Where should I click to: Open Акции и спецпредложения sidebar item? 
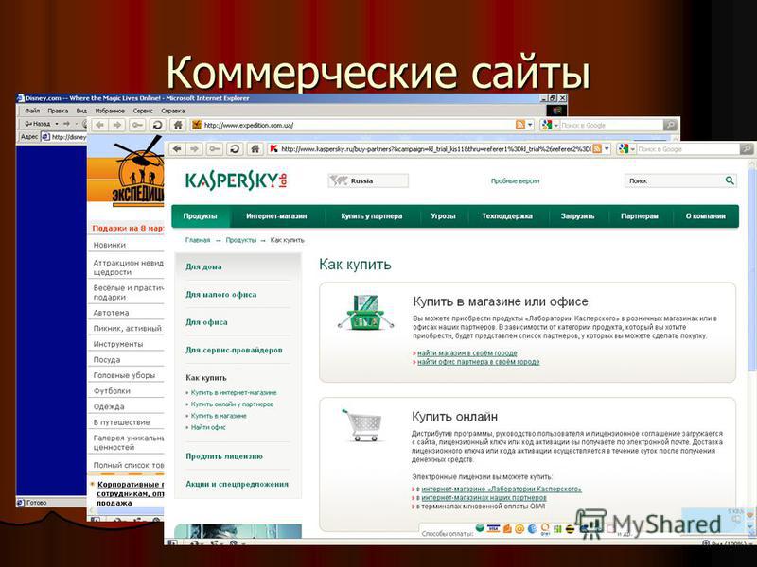pos(238,484)
